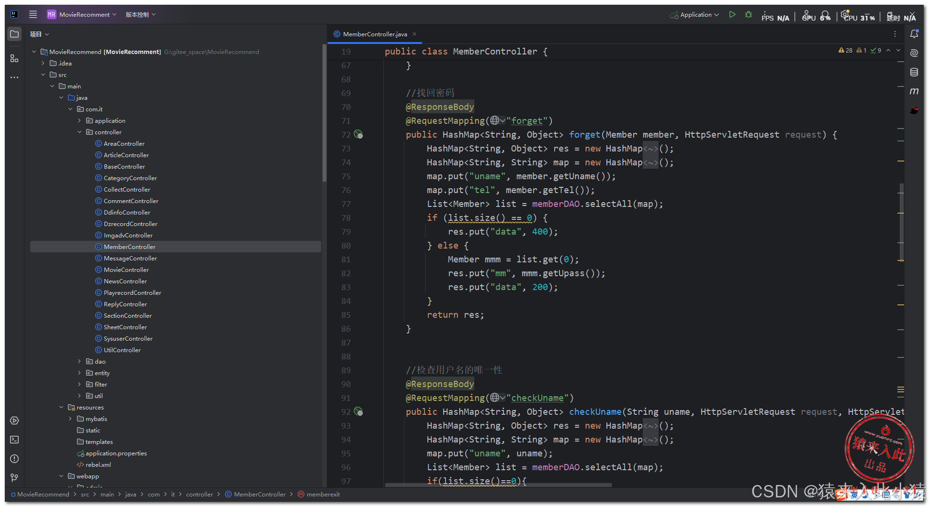Click gutter endpoint icon at line 92

coord(358,412)
